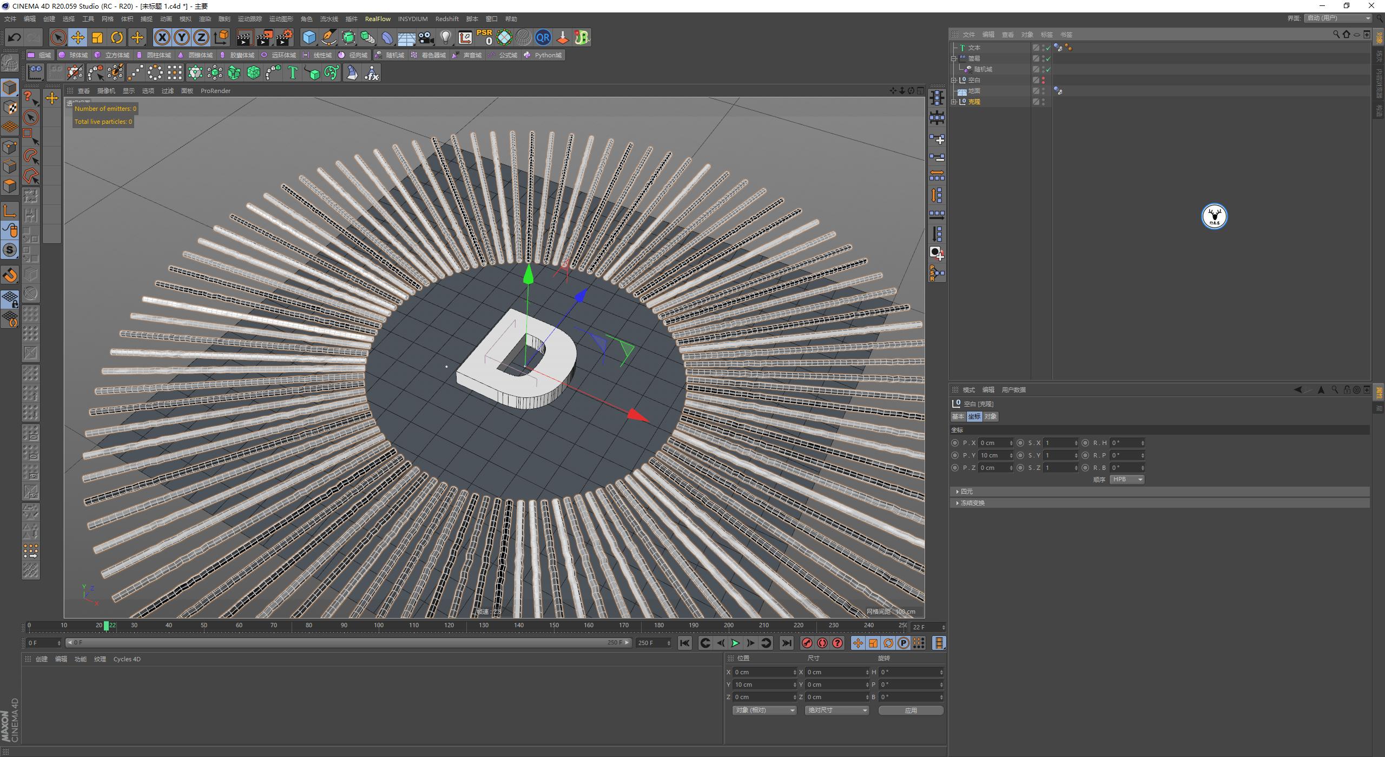Open the RealFlow menu
This screenshot has height=757, width=1385.
[378, 18]
